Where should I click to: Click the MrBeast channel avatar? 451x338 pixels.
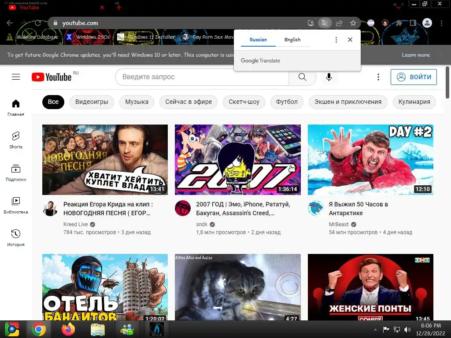[x=315, y=208]
